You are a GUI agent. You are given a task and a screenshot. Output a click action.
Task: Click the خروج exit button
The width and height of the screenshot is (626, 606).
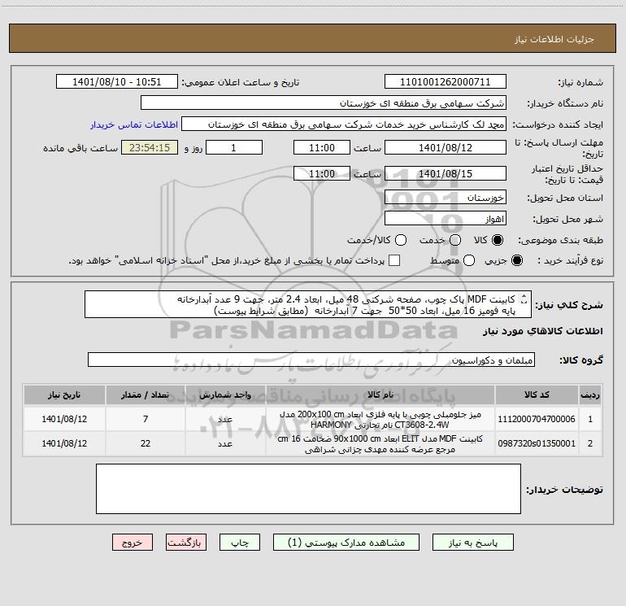pos(133,543)
